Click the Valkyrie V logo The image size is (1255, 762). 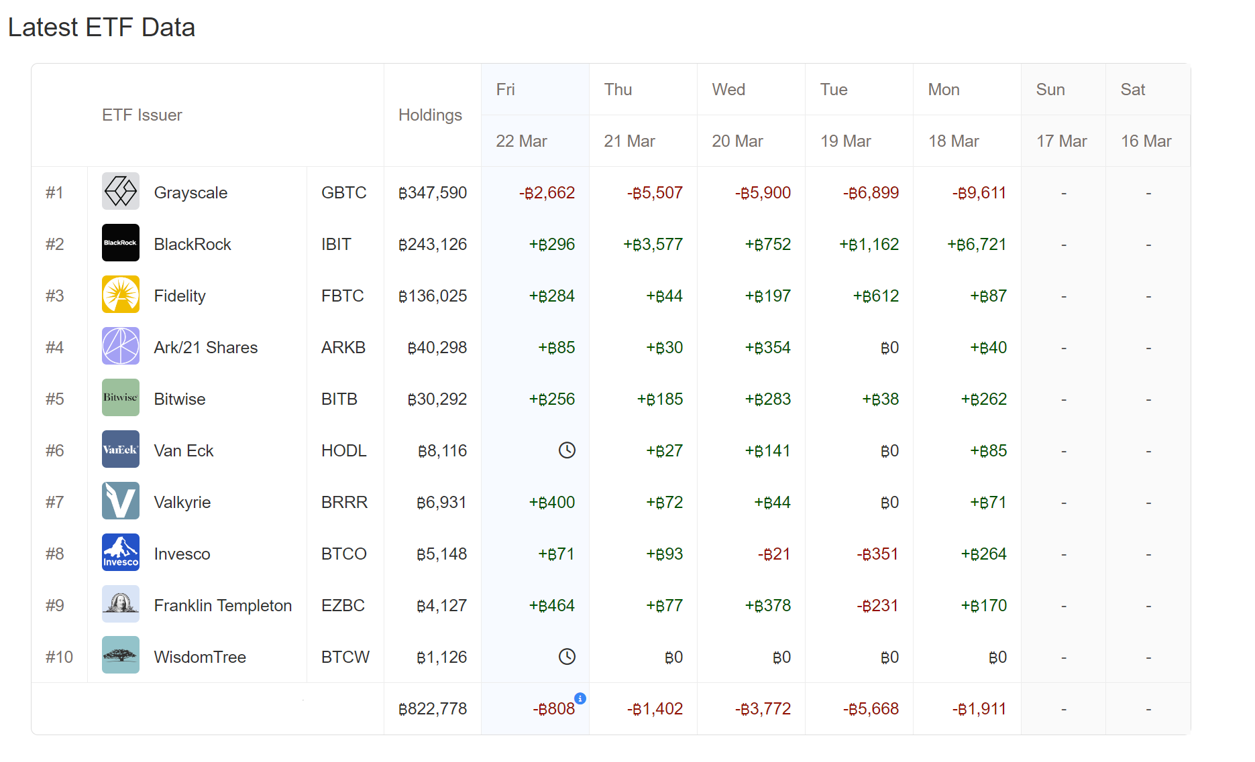(x=121, y=501)
